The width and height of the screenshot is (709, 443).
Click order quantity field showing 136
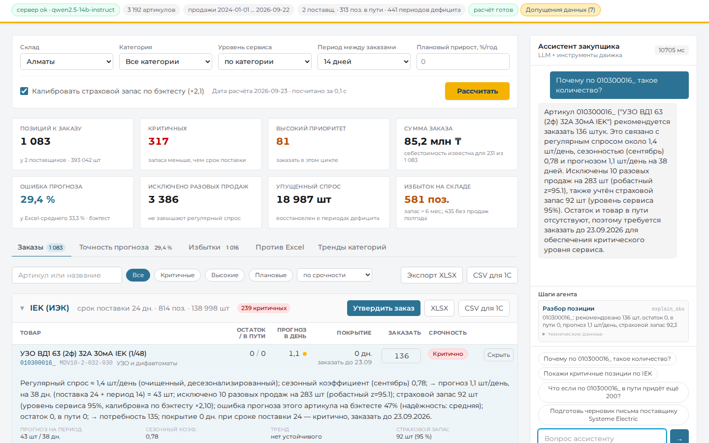tap(402, 355)
